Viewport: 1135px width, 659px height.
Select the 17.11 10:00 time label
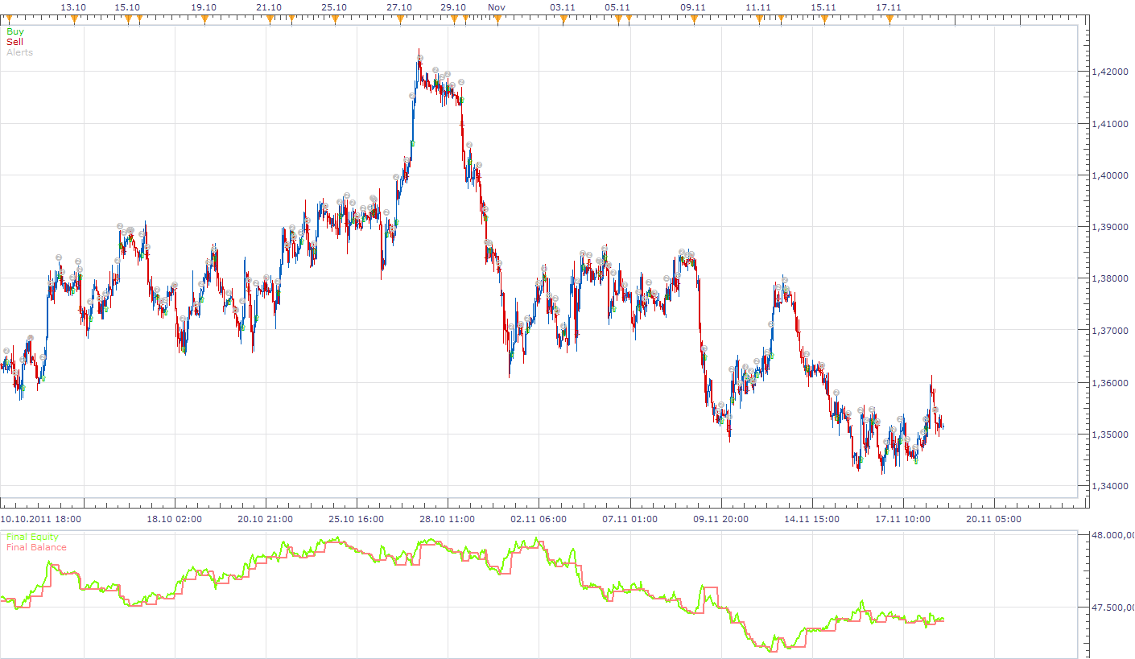coord(902,519)
